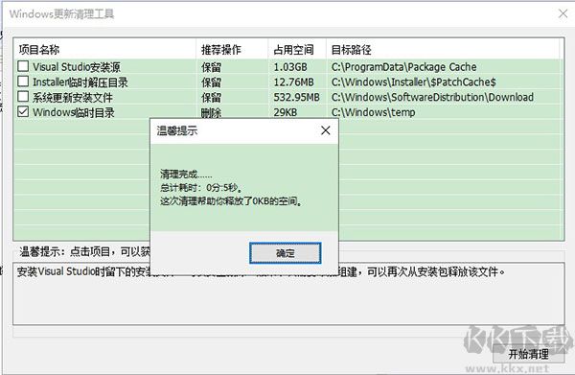Click the Visual Studio description text box
Viewport: 575px width, 375px height.
pos(288,293)
